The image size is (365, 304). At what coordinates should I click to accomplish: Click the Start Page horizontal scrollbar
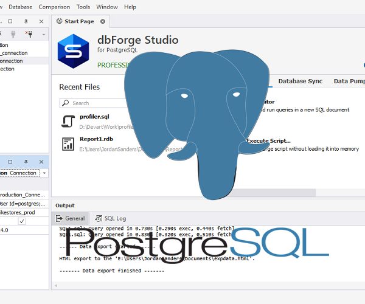(x=273, y=193)
